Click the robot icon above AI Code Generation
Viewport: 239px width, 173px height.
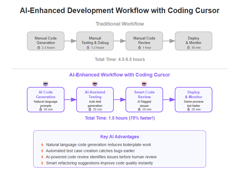[46, 84]
